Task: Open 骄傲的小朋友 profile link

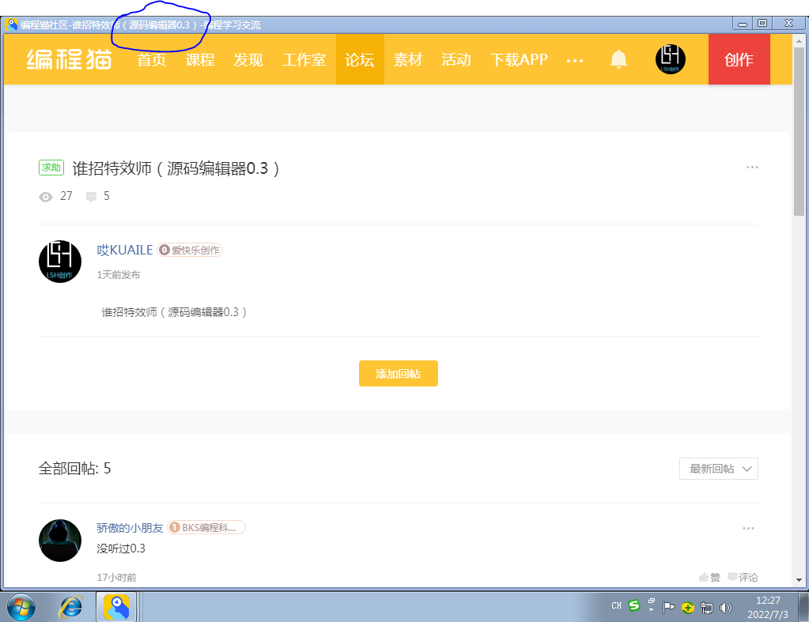Action: coord(130,528)
